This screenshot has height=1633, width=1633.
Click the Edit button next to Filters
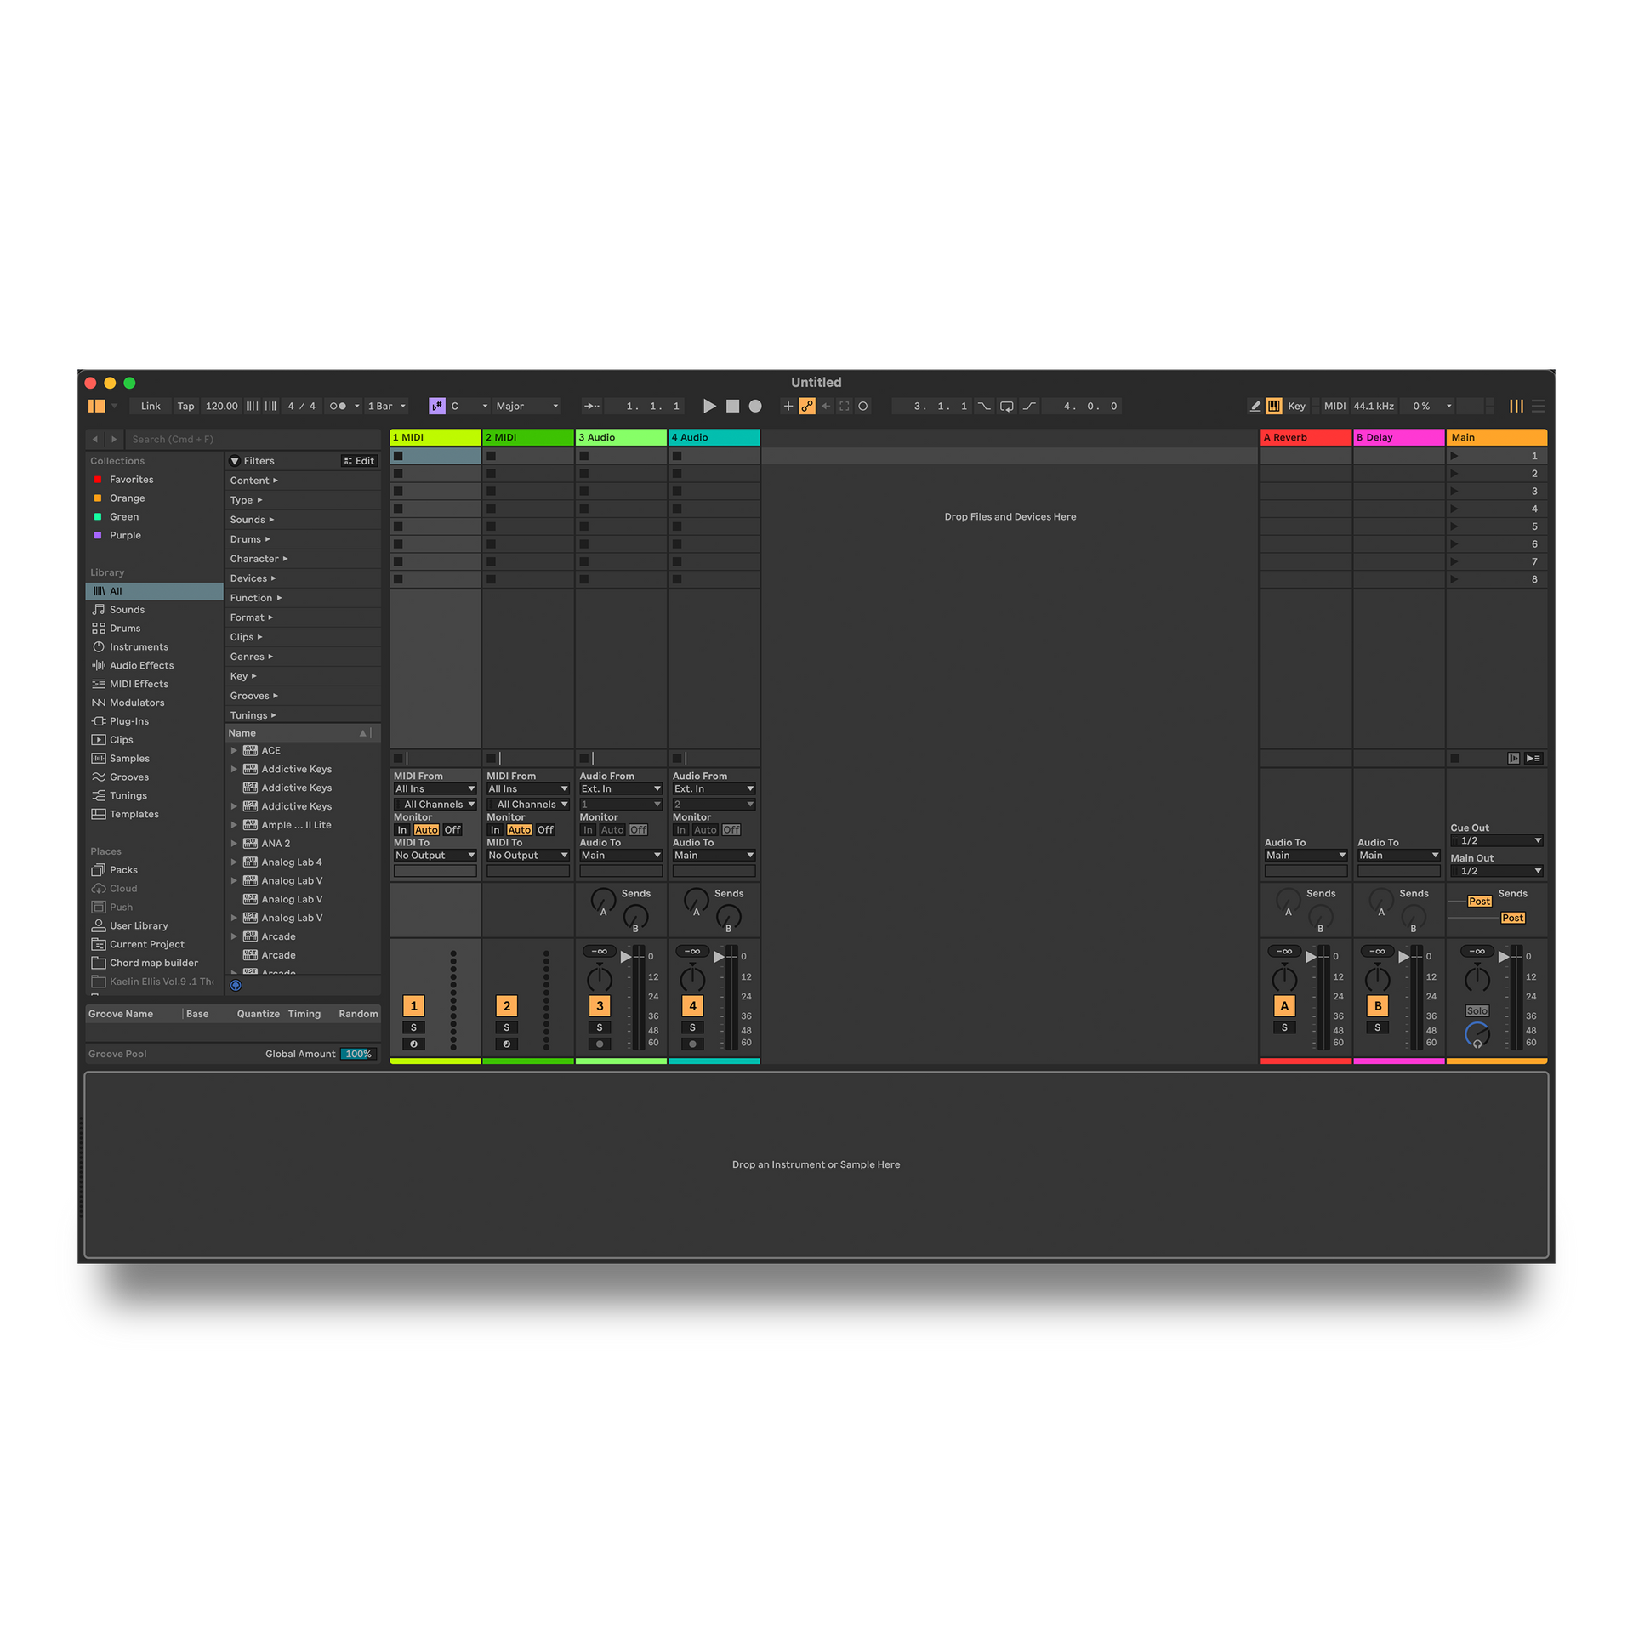(x=359, y=460)
